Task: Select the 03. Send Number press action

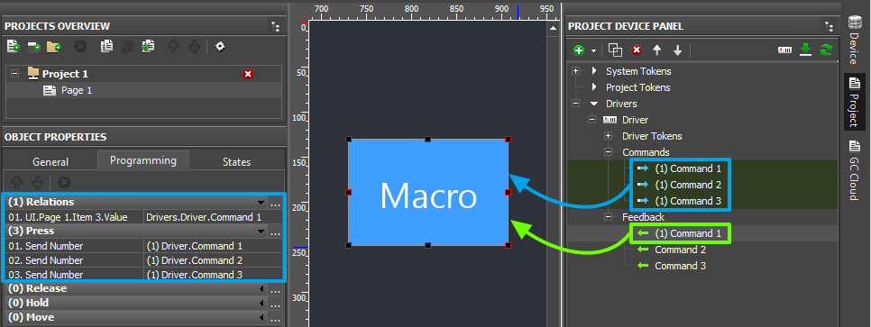Action: (x=74, y=274)
